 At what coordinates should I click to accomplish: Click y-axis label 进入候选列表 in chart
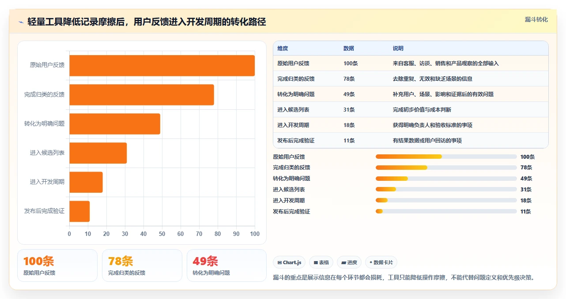click(x=47, y=153)
